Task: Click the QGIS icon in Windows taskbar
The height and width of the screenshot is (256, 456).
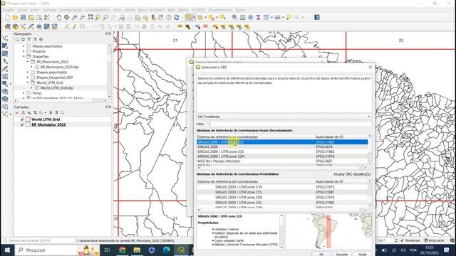Action: coord(181,250)
